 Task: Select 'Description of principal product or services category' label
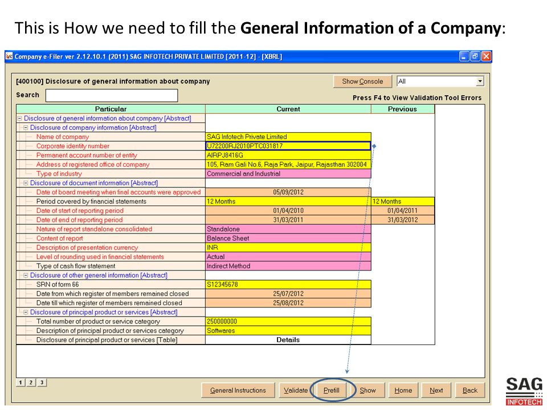pos(110,330)
